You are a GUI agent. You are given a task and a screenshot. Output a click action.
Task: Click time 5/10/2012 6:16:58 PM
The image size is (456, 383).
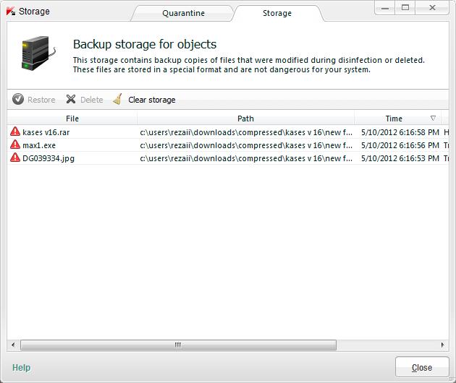coord(400,132)
